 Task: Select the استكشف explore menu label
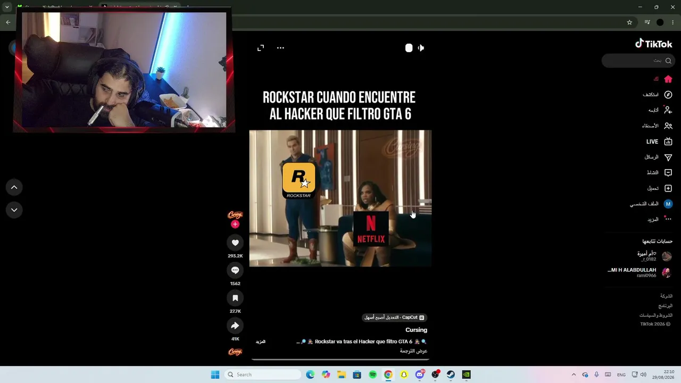pyautogui.click(x=651, y=95)
